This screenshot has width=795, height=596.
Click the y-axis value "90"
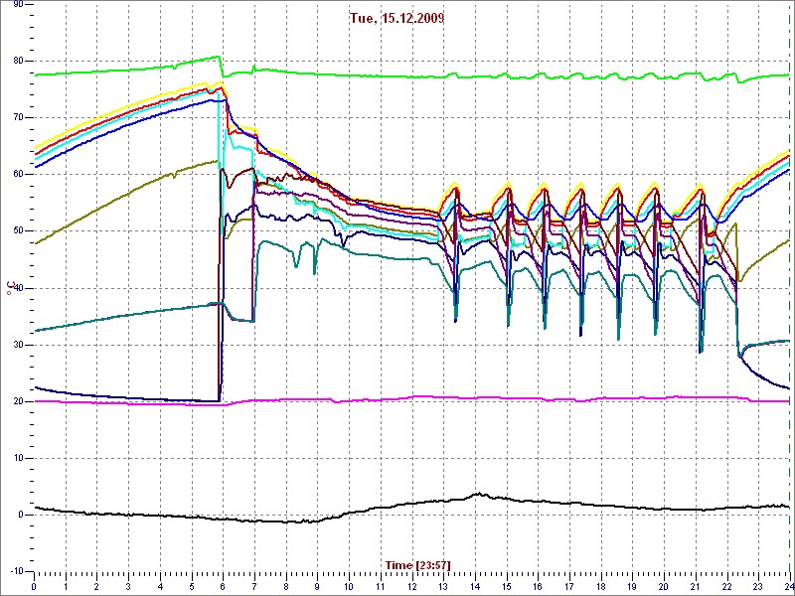18,5
